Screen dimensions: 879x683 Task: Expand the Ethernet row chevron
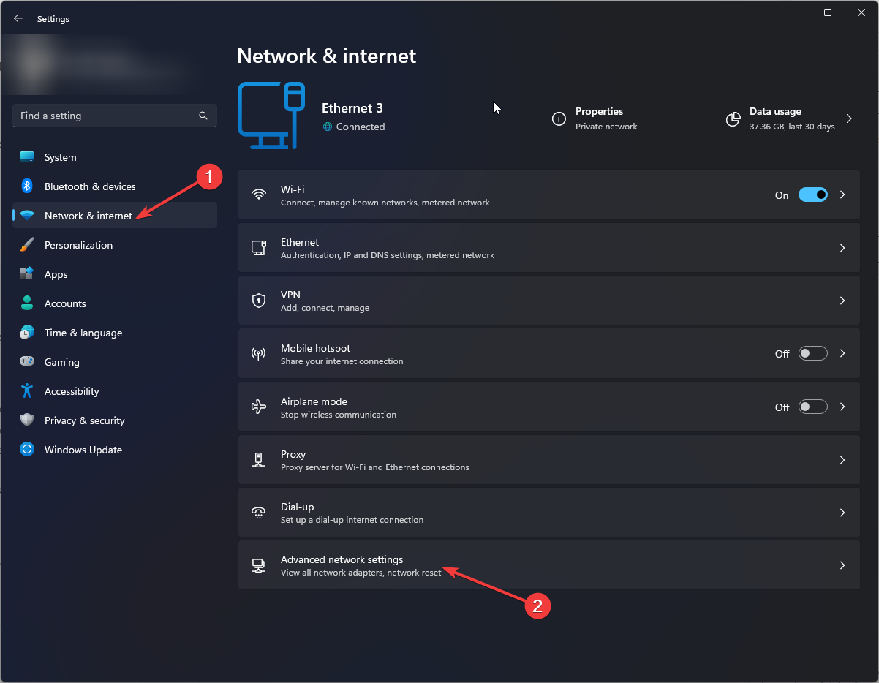(842, 248)
